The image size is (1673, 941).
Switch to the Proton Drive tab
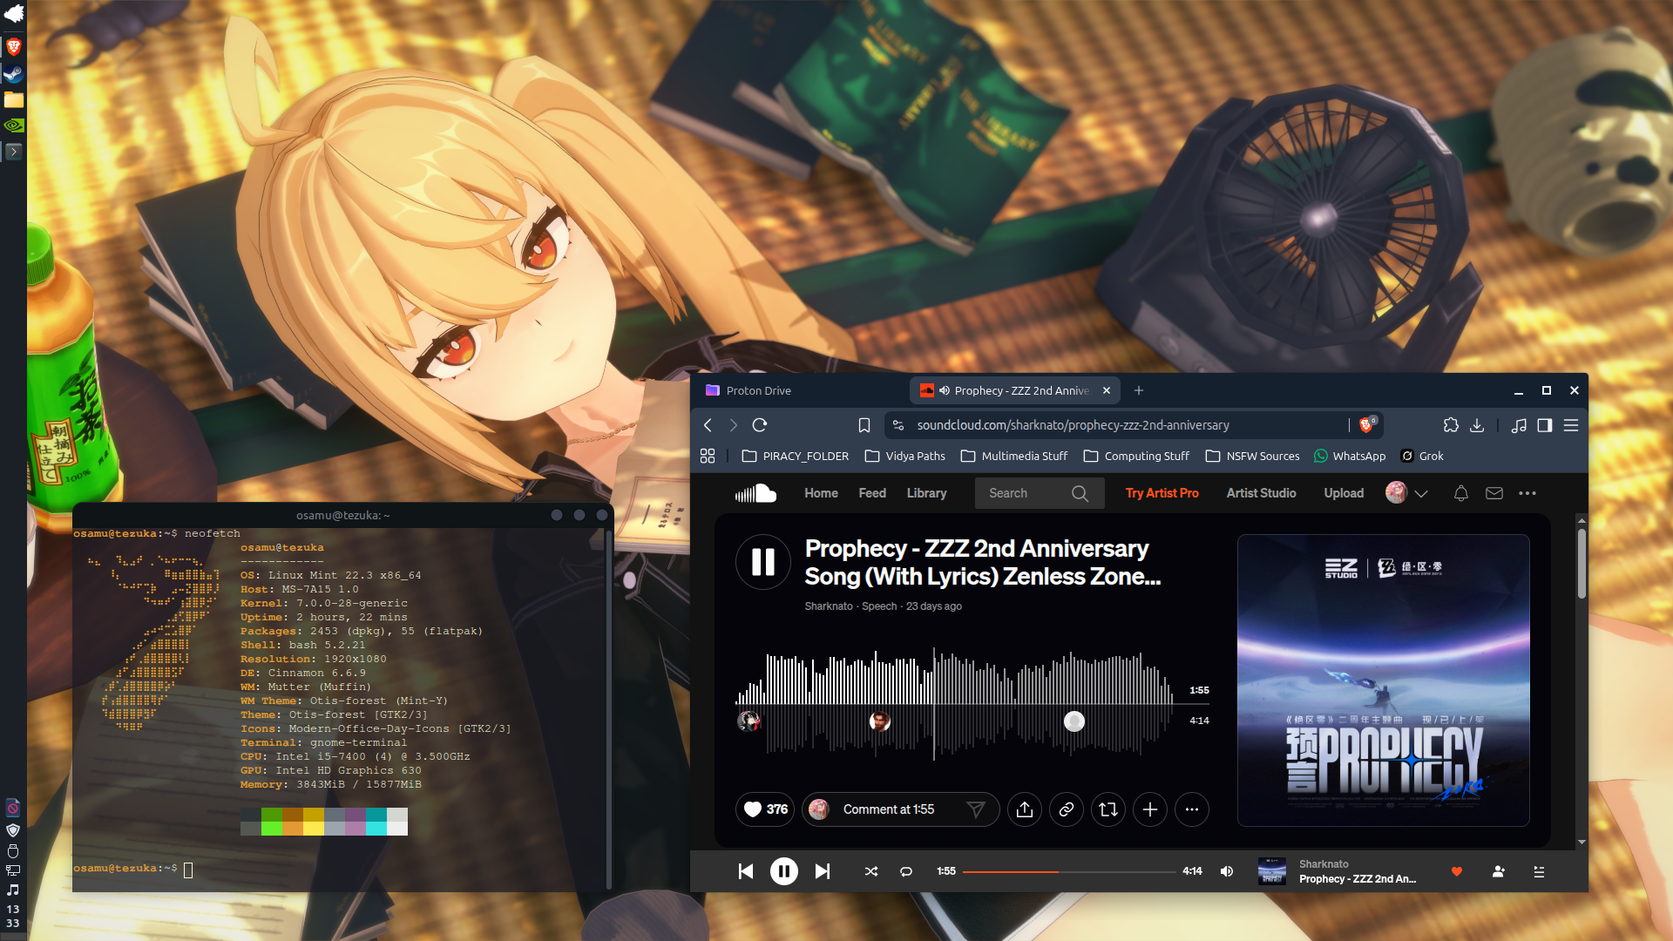(x=799, y=390)
